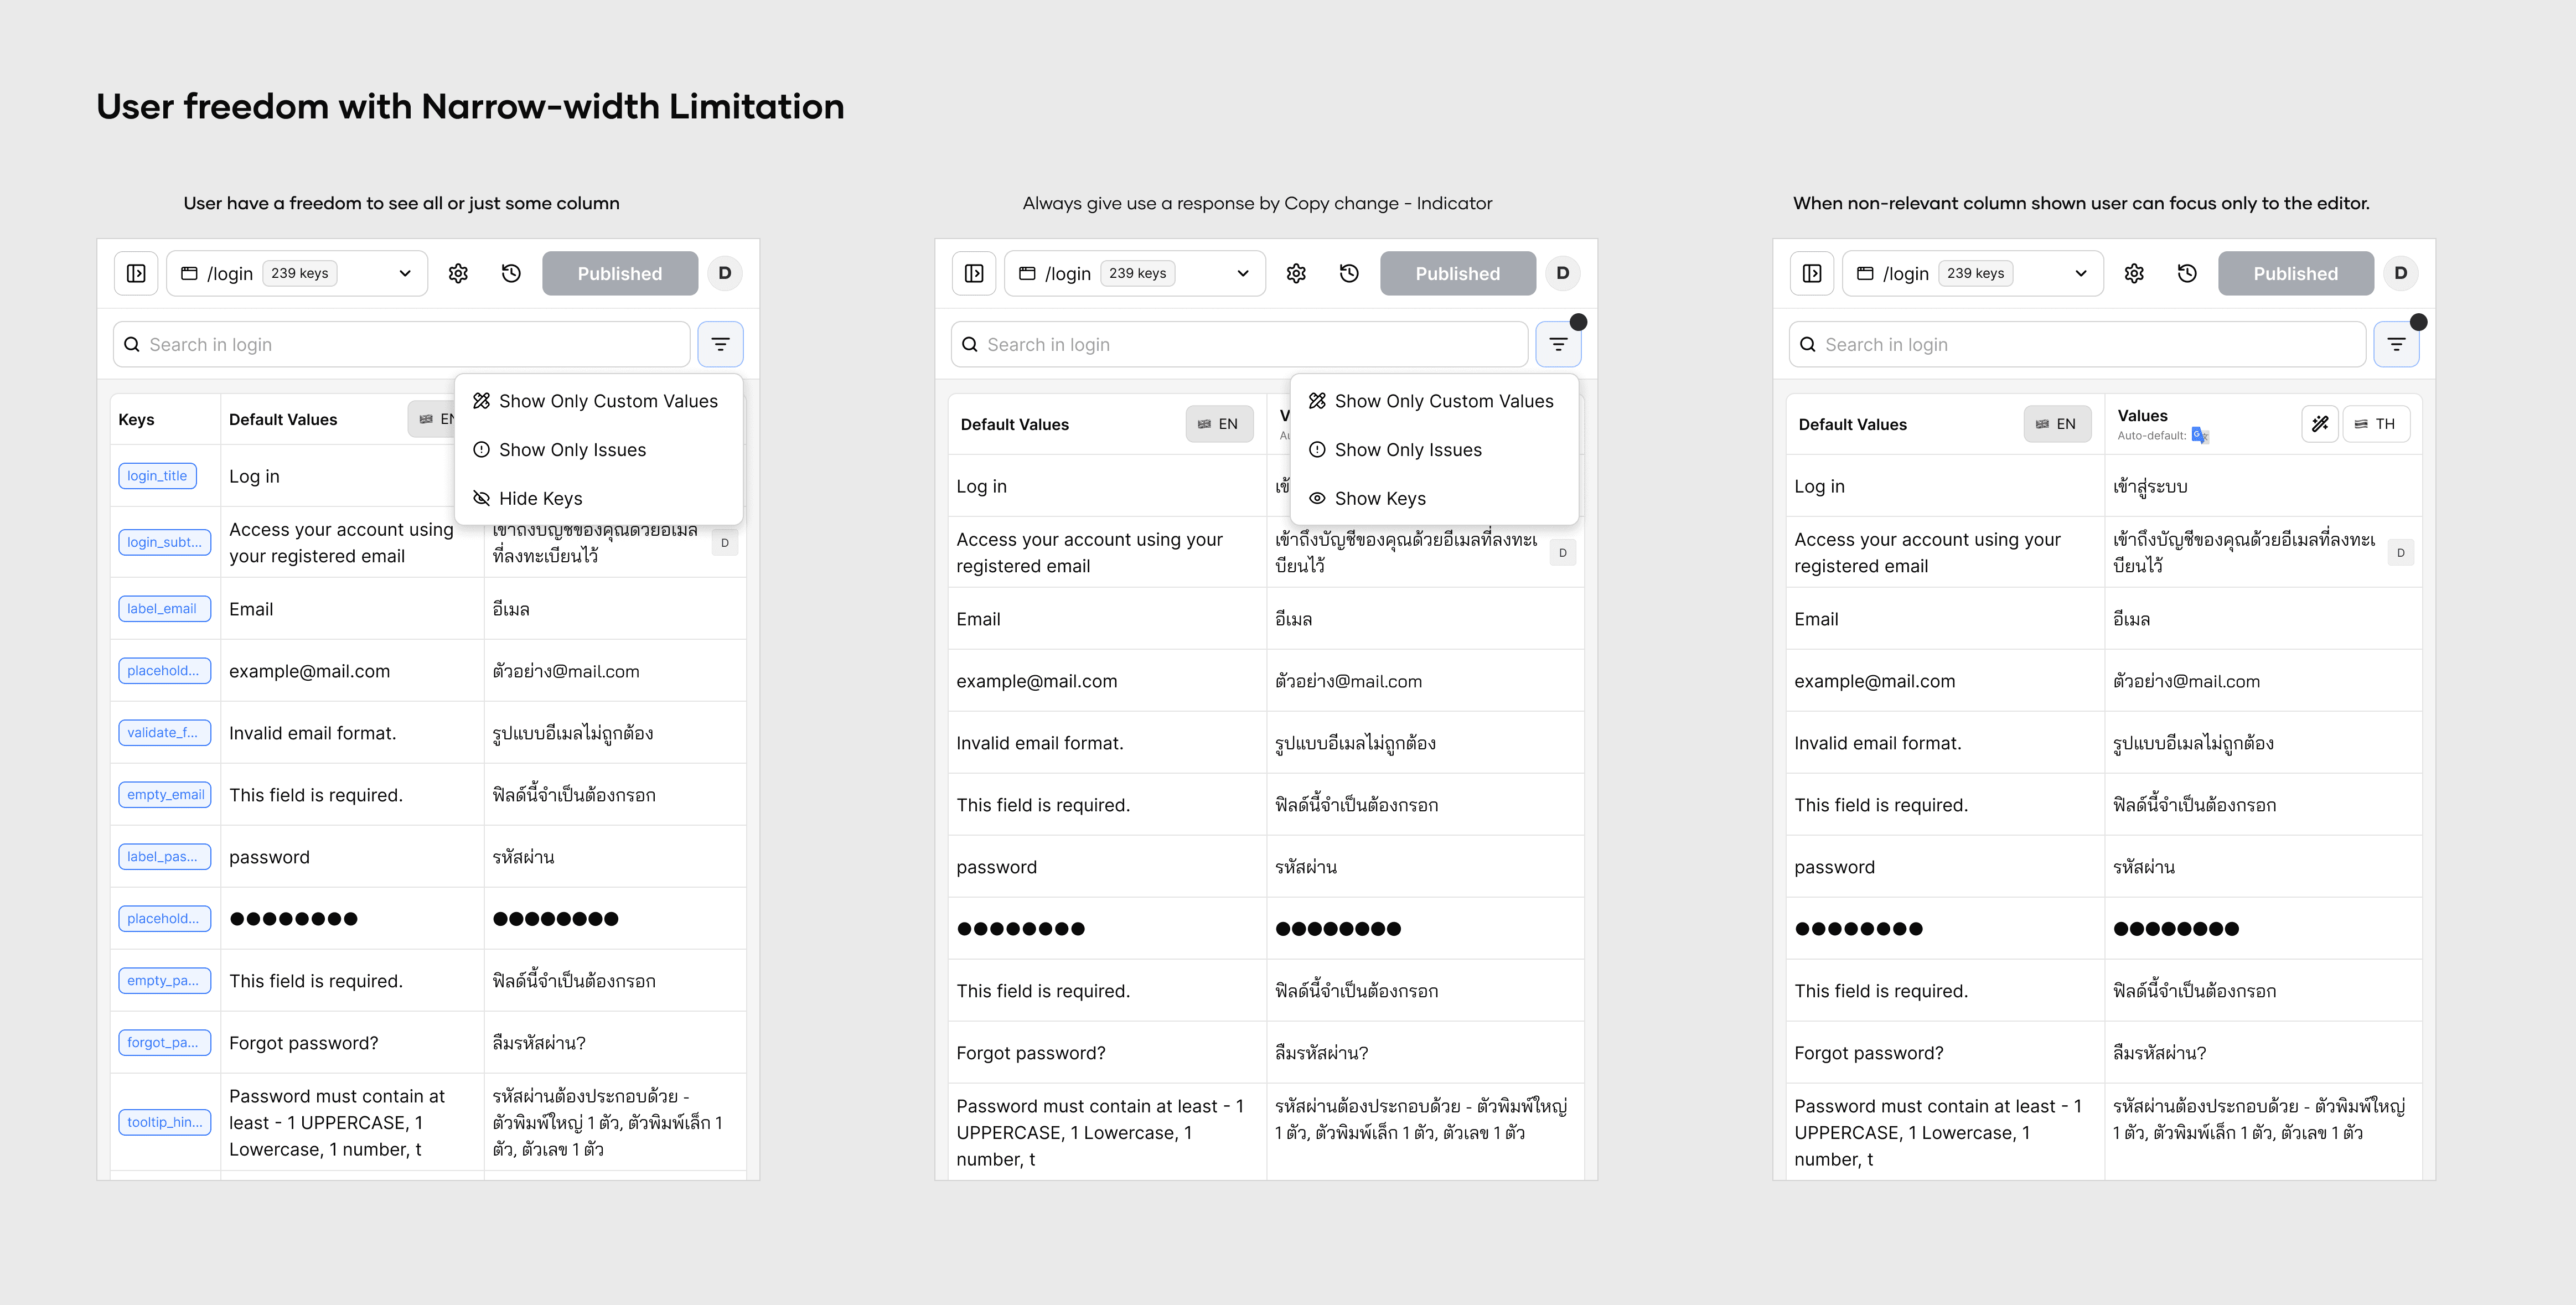Viewport: 2576px width, 1305px height.
Task: Open settings gear in left panel
Action: (458, 273)
